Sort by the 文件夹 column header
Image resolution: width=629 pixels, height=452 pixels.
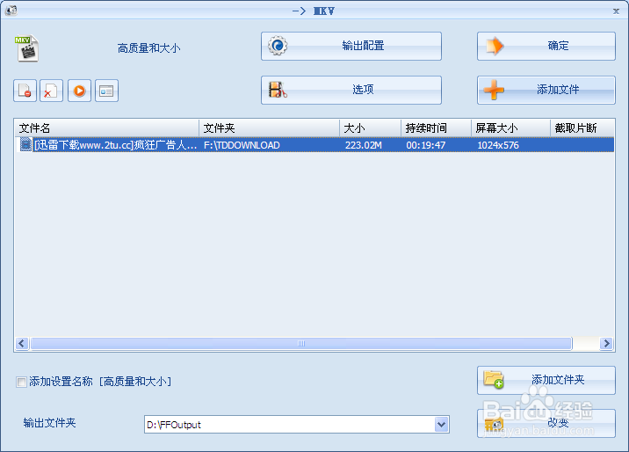click(x=269, y=128)
